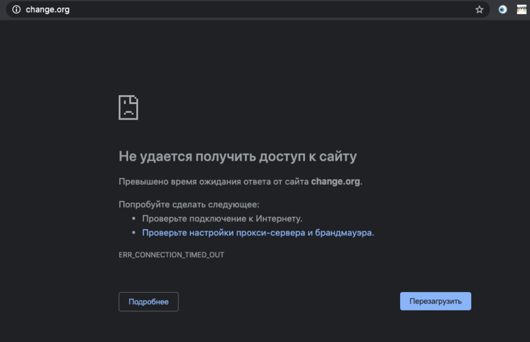Viewport: 530px width, 342px height.
Task: Click the heading Не удается получить доступ к сайту
Action: coord(237,157)
